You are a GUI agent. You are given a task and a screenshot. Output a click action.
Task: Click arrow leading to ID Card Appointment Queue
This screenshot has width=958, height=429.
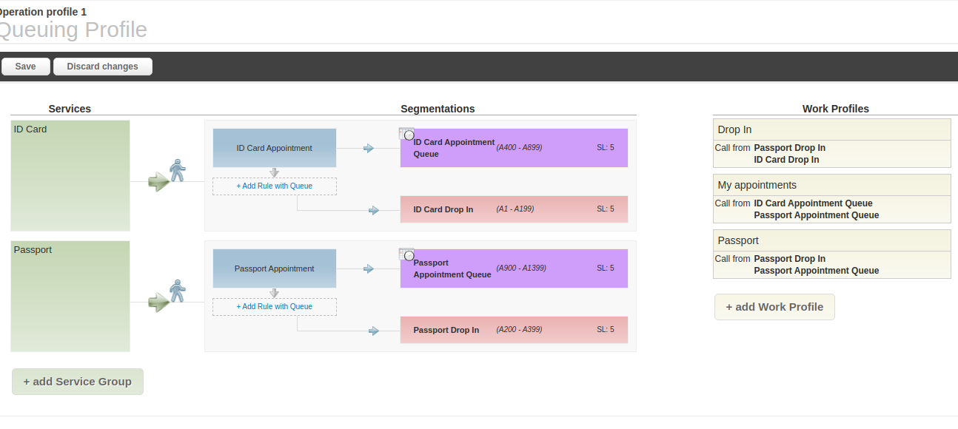coord(369,149)
